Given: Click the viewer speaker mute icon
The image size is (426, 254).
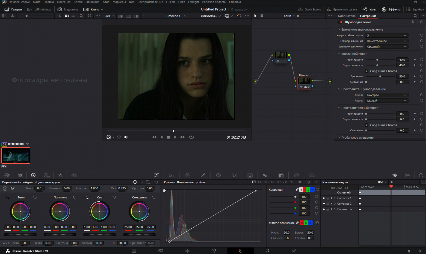Looking at the screenshot, I should (x=126, y=137).
